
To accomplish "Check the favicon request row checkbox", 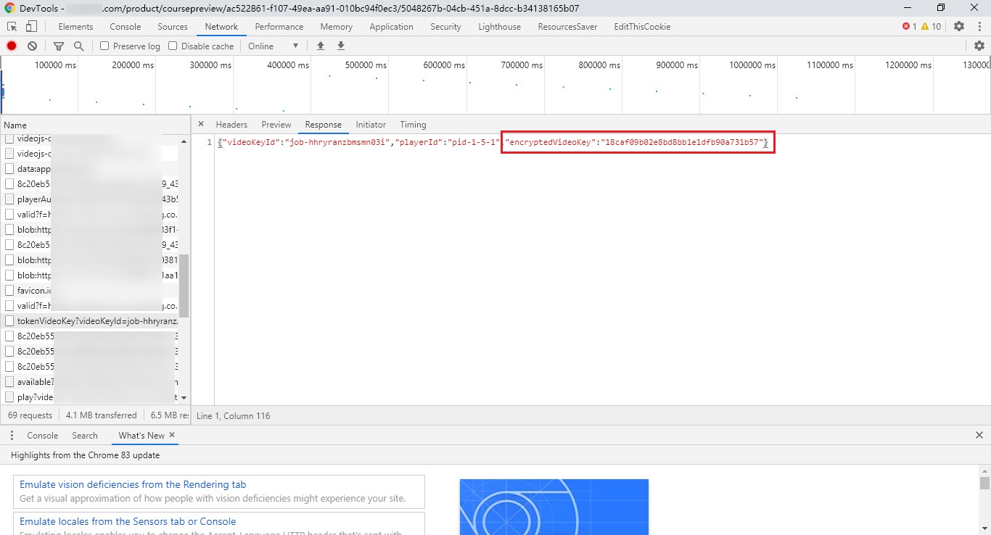I will coord(9,290).
